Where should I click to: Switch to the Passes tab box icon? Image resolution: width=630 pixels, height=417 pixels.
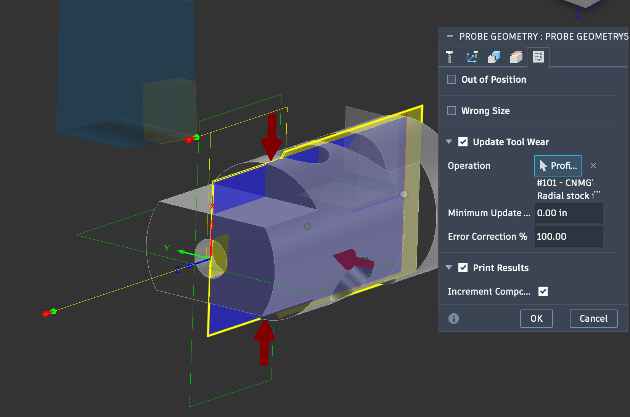coord(516,56)
